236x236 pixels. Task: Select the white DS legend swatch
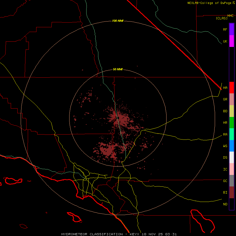point(232,157)
